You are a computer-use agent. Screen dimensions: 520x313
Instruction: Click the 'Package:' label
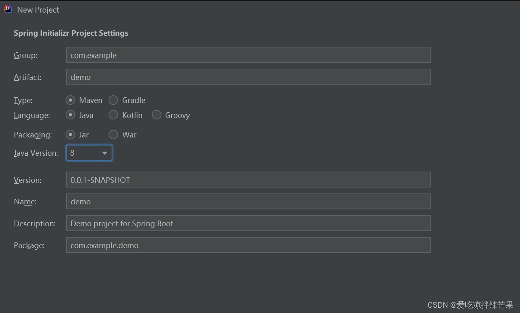(29, 246)
